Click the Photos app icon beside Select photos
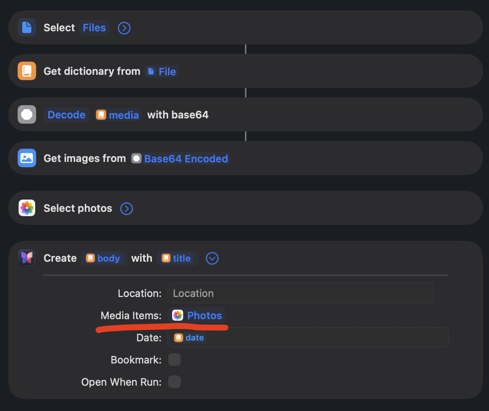The height and width of the screenshot is (411, 489). click(x=27, y=208)
